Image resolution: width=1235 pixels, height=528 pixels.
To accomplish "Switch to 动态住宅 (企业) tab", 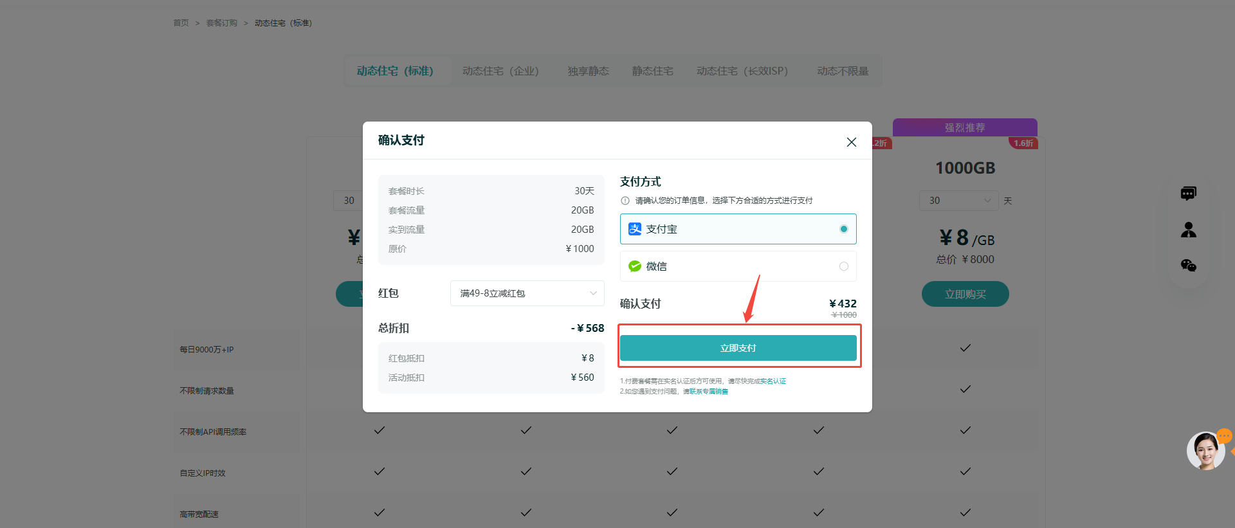I will (x=500, y=71).
